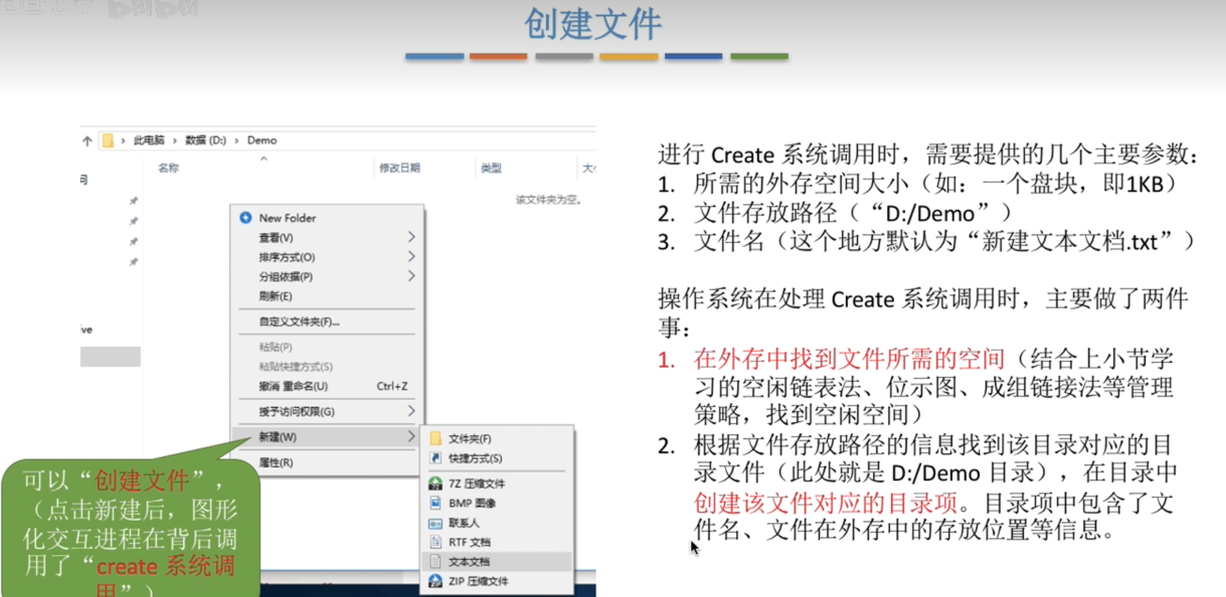Screen dimensions: 1226x597
Task: Click the New Folder plus icon
Action: (245, 218)
